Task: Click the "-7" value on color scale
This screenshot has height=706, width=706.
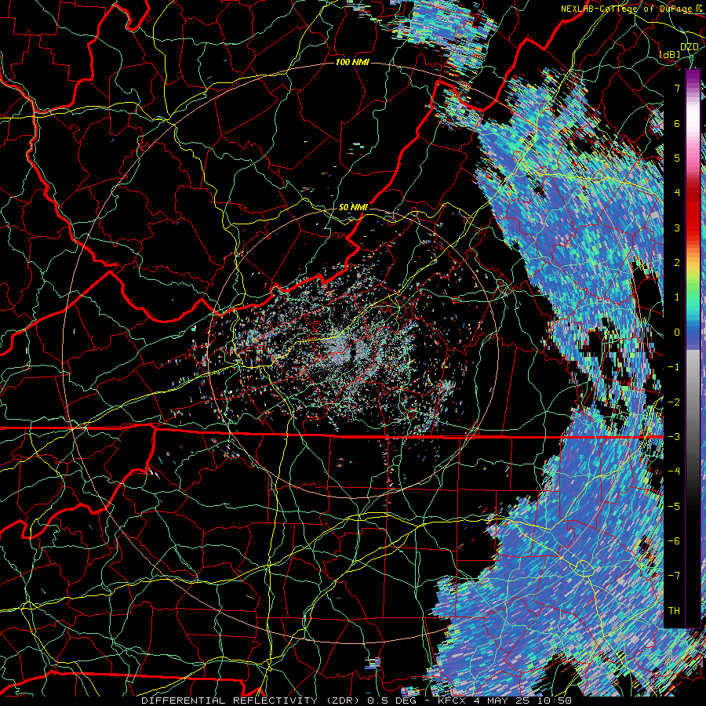Action: pyautogui.click(x=674, y=576)
